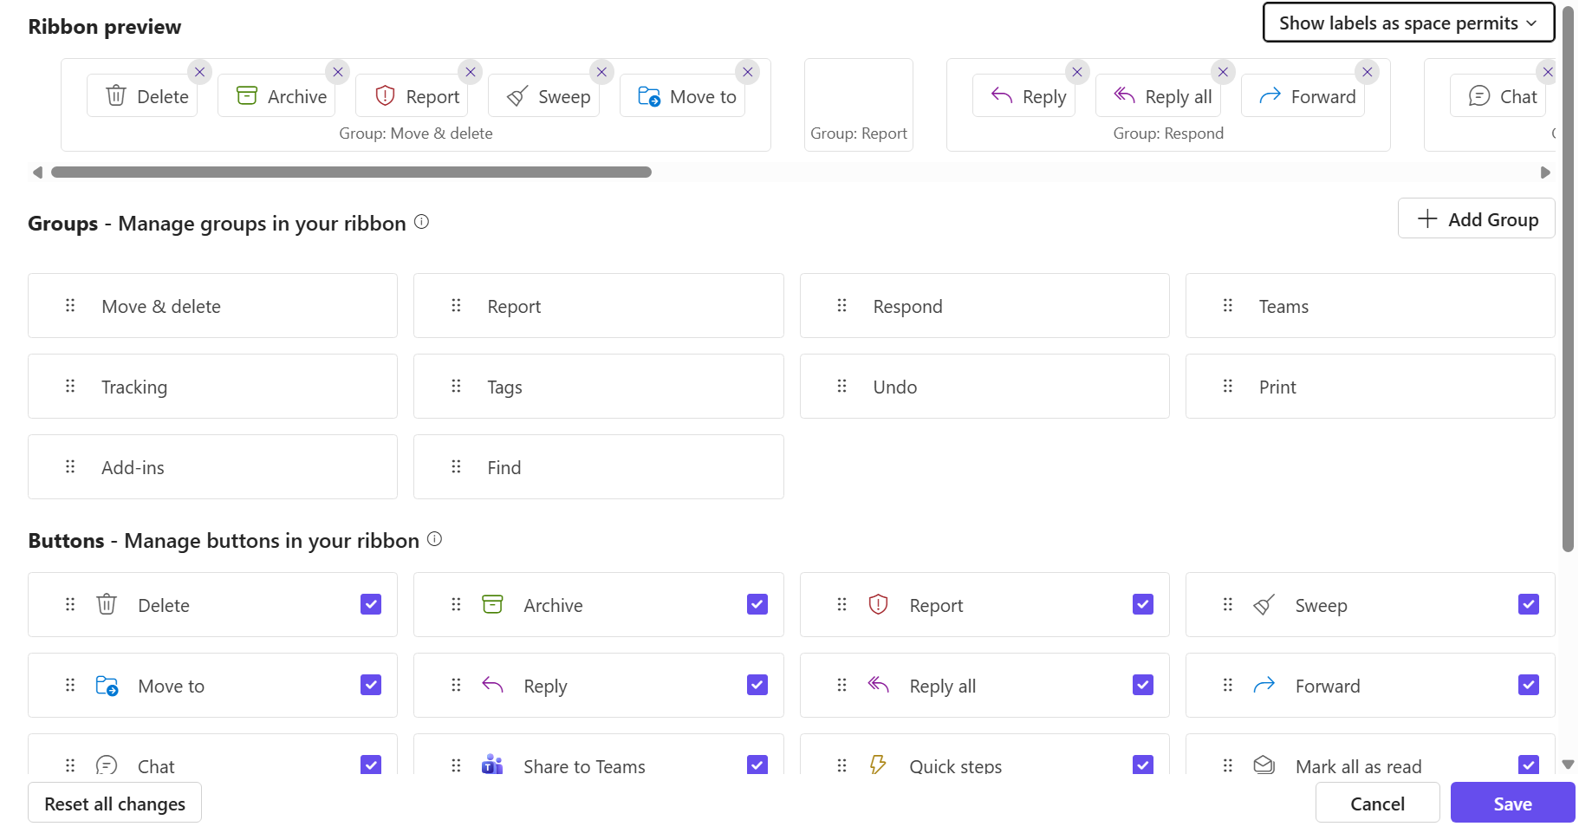Open the Show labels as space permits dropdown
This screenshot has width=1592, height=833.
pos(1408,23)
